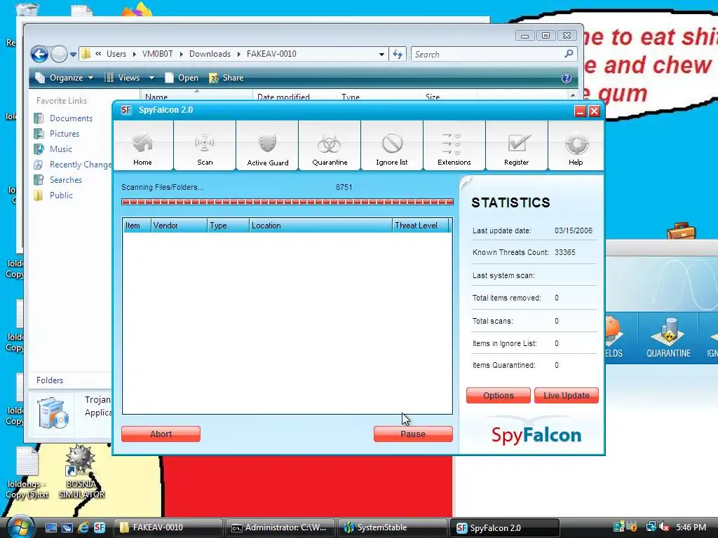Click Share in Explorer toolbar
The width and height of the screenshot is (718, 538).
(226, 78)
